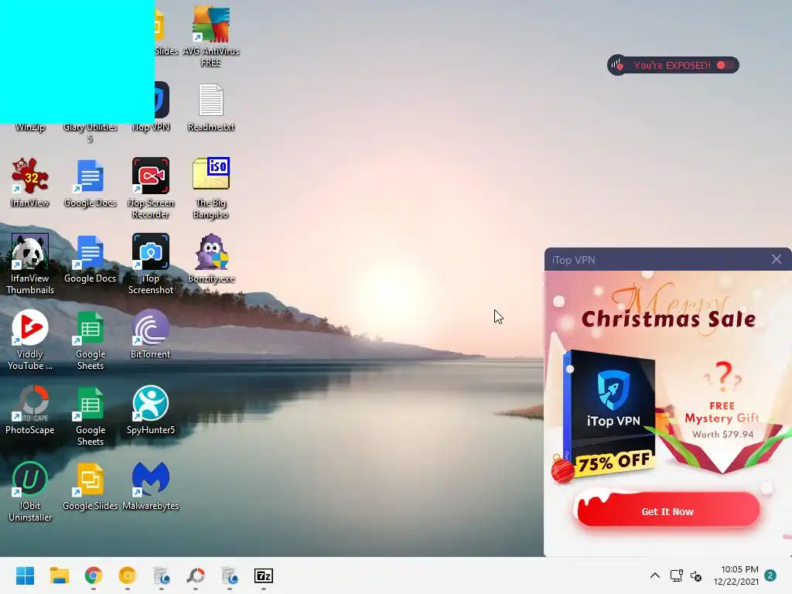The image size is (792, 594).
Task: Open the Viddly YouTube downloader shortcut
Action: (x=30, y=327)
